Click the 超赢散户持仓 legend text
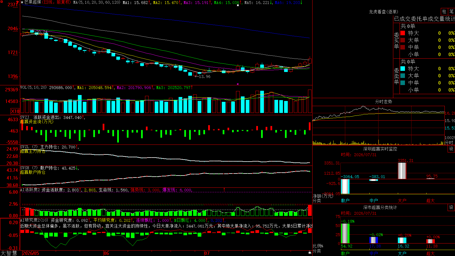 click(x=33, y=172)
